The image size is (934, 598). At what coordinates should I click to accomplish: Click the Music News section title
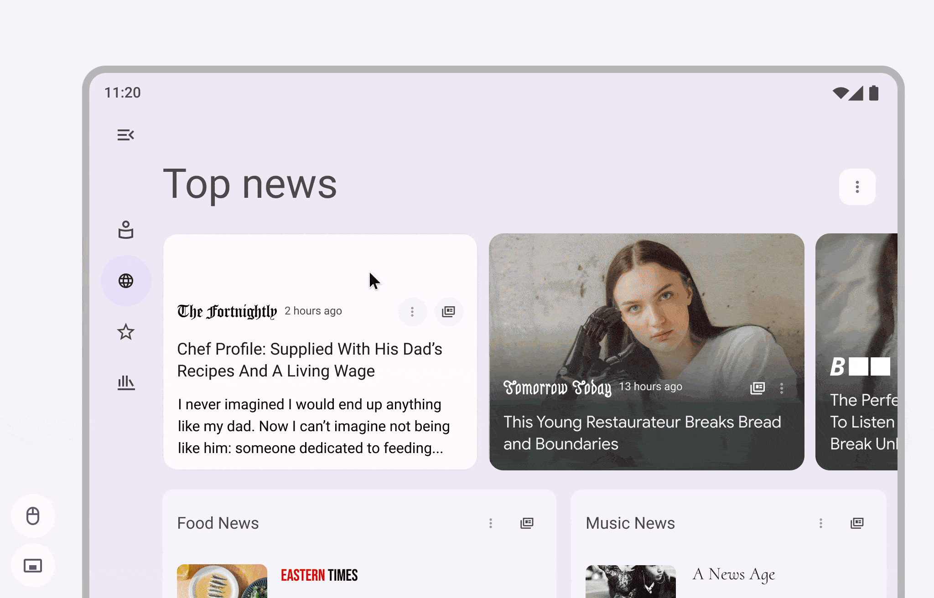630,523
